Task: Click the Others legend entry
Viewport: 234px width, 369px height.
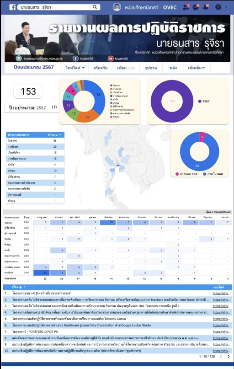Action: click(115, 117)
